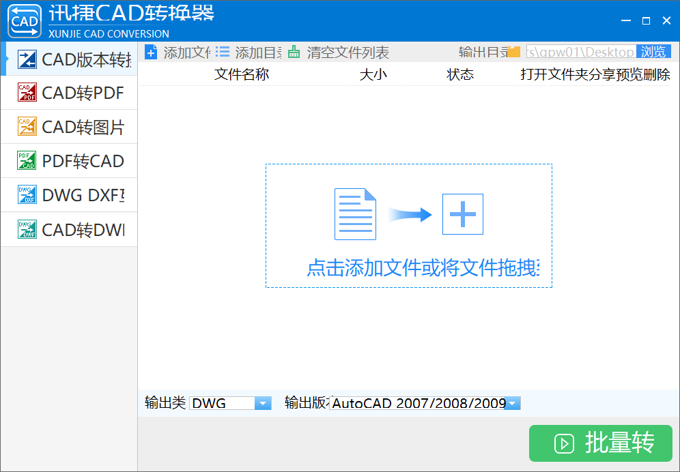This screenshot has width=680, height=472.
Task: Start batch conversion with 批量转 button
Action: click(x=601, y=443)
